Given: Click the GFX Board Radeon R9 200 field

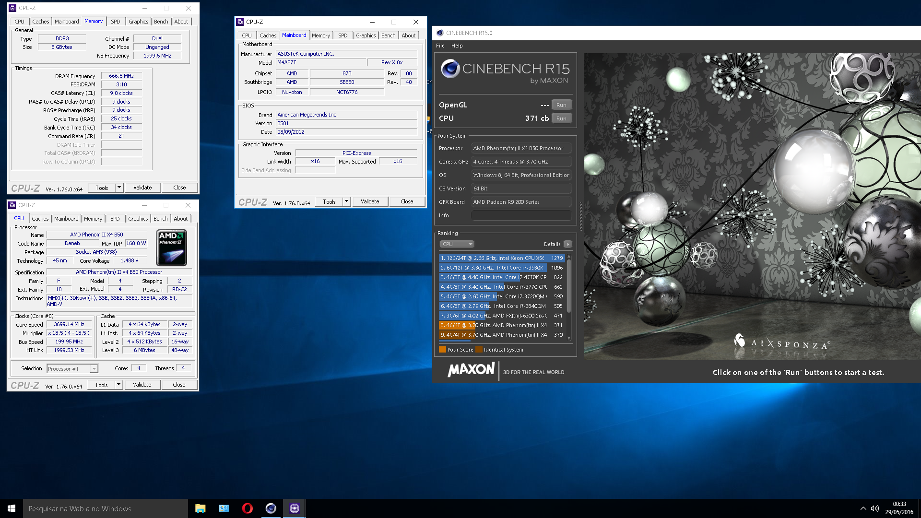Looking at the screenshot, I should [521, 202].
